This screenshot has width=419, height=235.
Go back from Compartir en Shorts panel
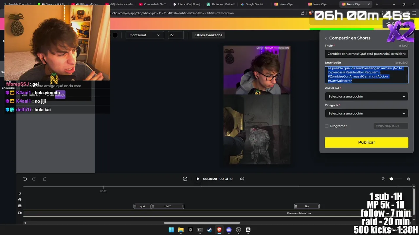pyautogui.click(x=326, y=38)
